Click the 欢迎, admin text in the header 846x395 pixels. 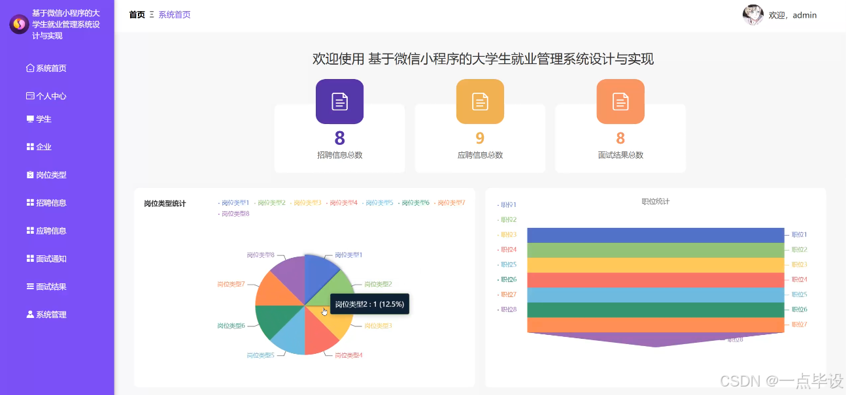click(793, 15)
